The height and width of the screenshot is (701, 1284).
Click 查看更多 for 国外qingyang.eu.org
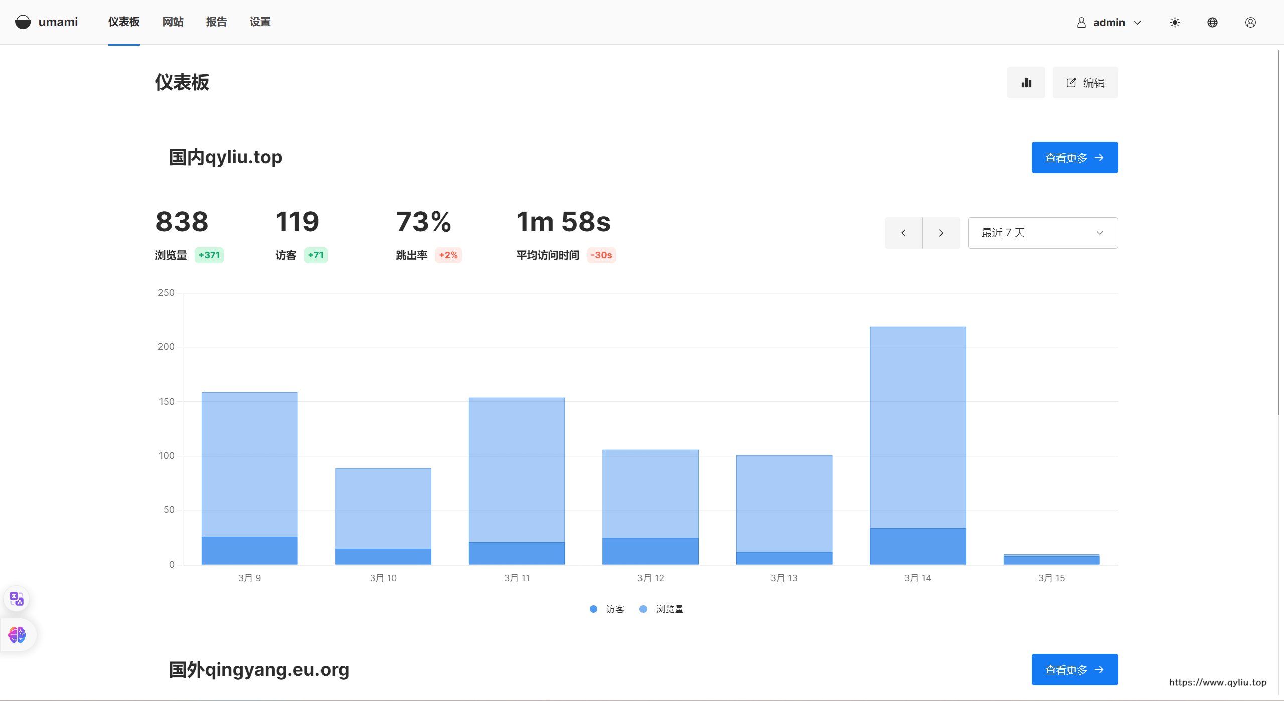(x=1074, y=669)
